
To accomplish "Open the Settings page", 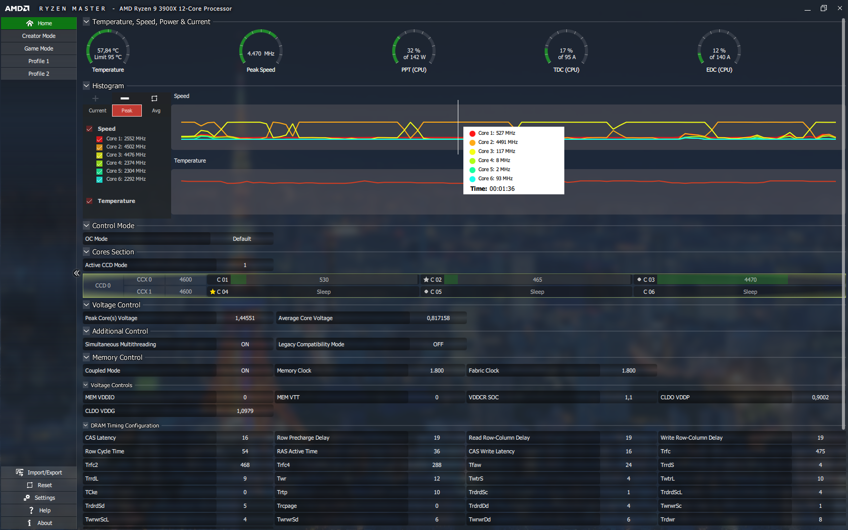I will pos(39,498).
